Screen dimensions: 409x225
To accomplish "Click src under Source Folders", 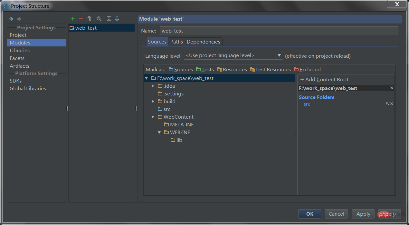I will tap(307, 104).
